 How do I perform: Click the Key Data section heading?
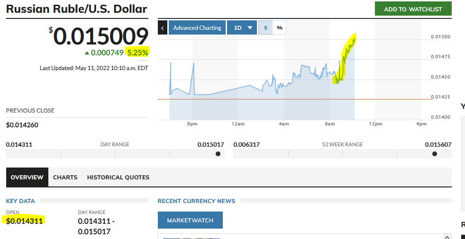[x=20, y=201]
